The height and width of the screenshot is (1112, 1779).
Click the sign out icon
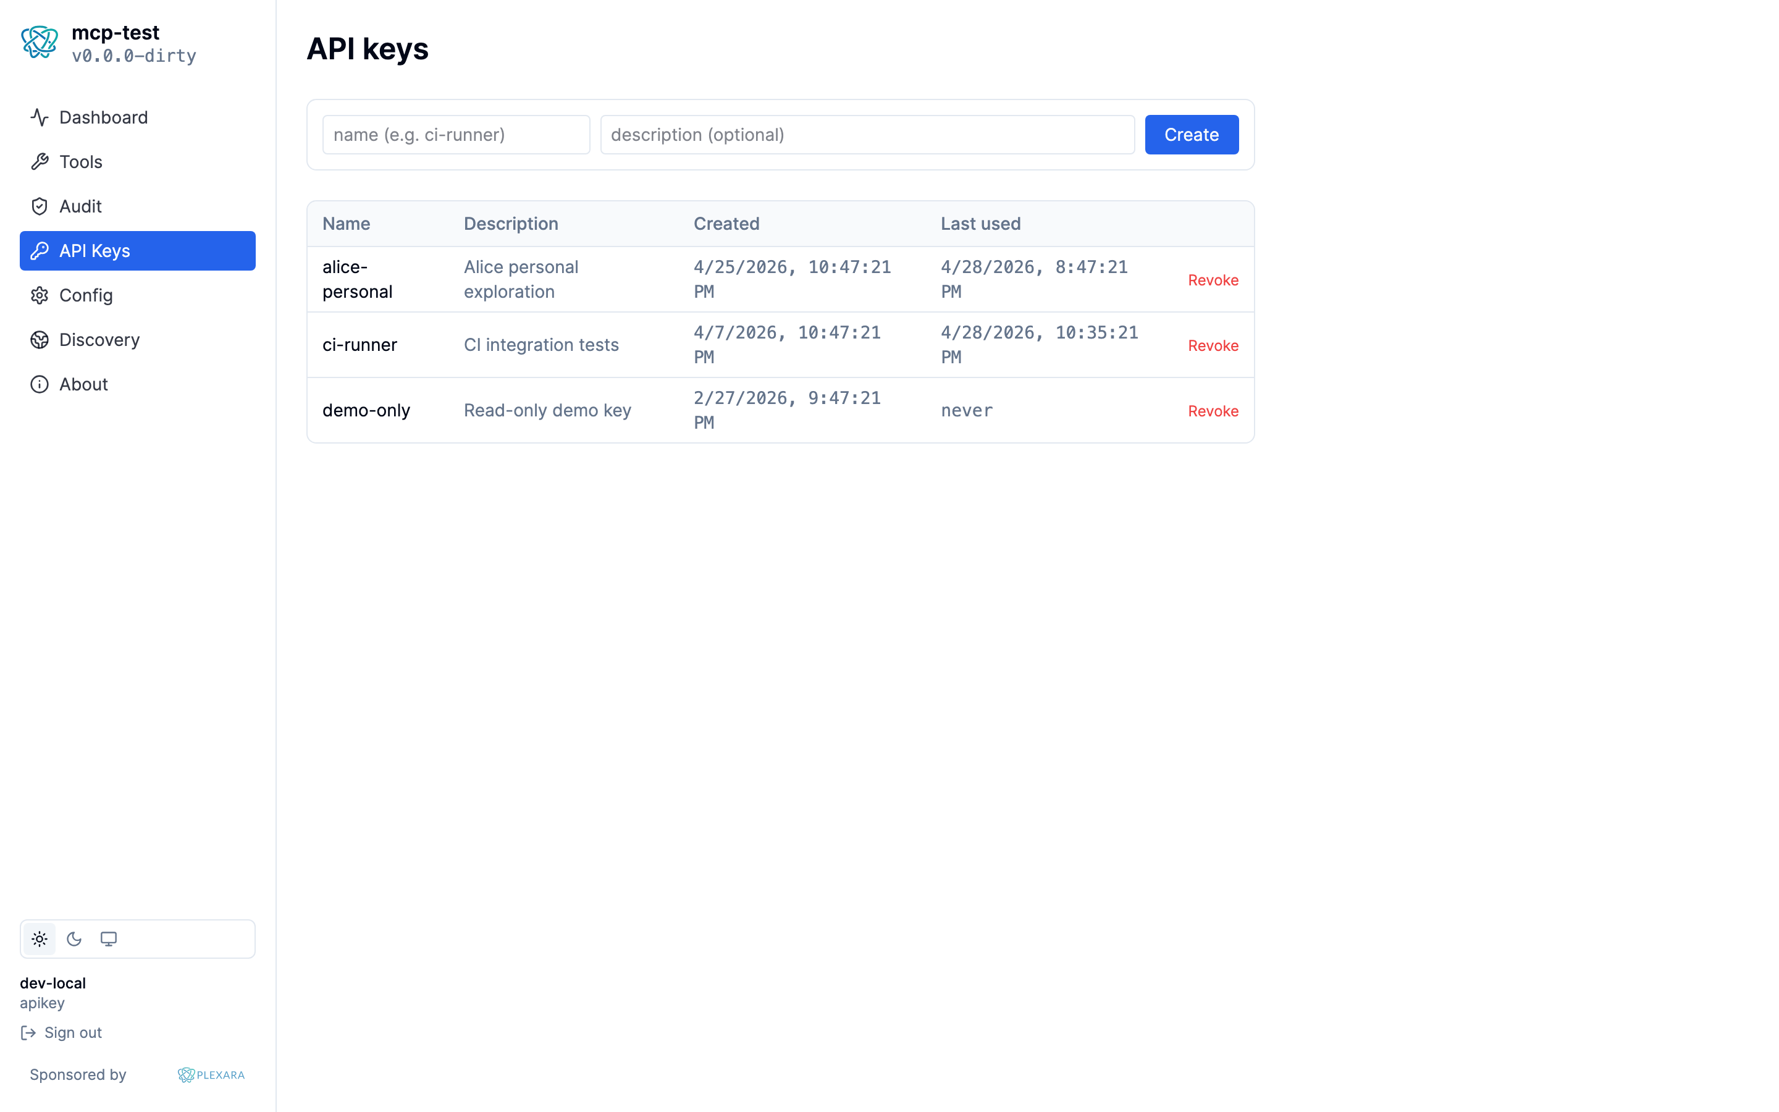click(28, 1032)
